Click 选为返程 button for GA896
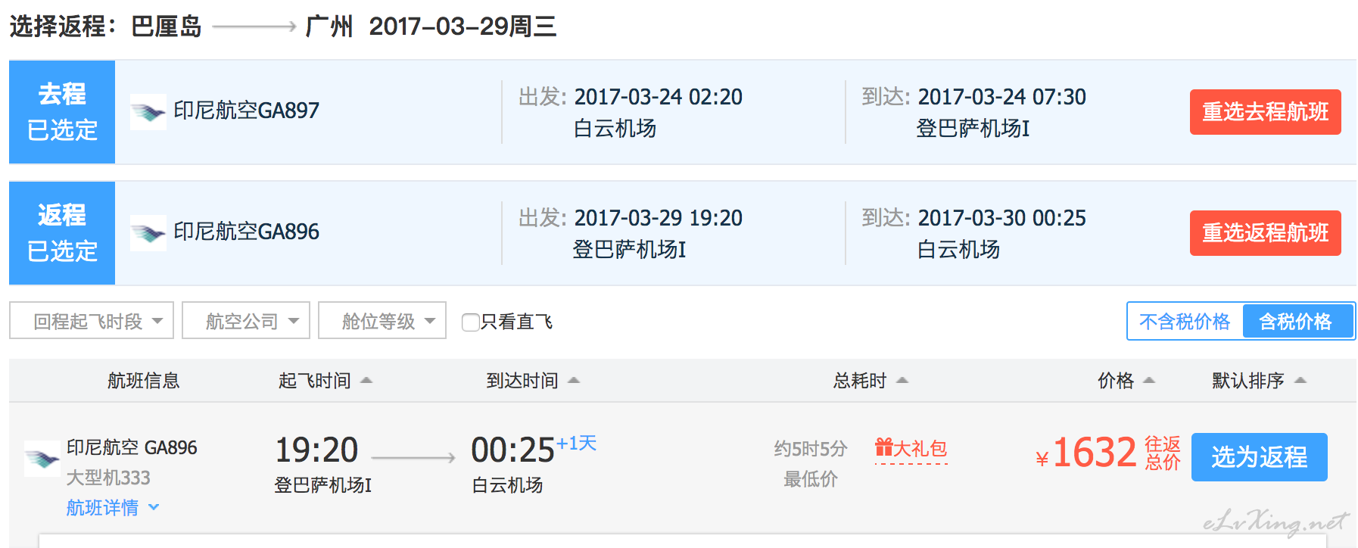1358x548 pixels. (1259, 457)
